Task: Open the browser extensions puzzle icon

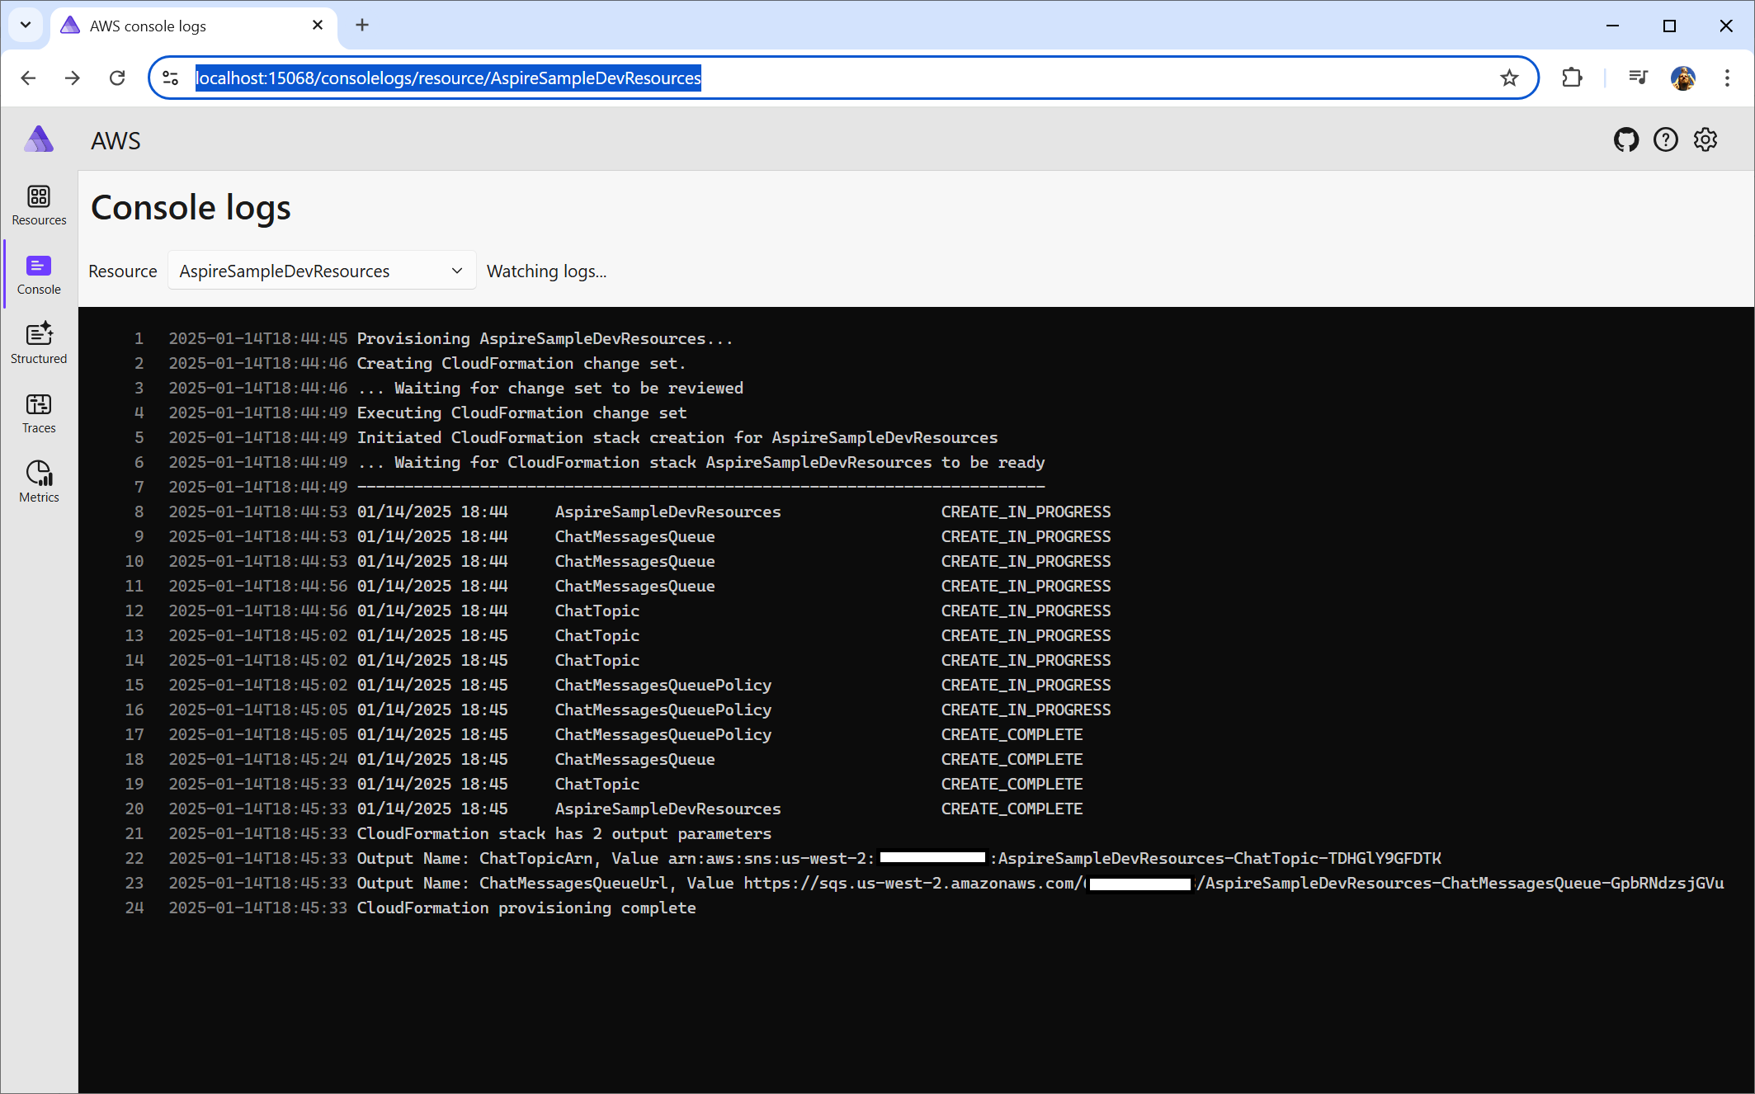Action: pos(1572,78)
